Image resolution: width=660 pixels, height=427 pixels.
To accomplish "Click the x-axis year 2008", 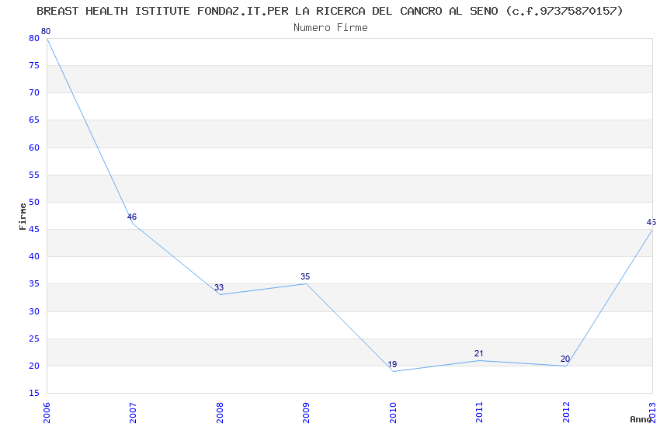I will point(220,412).
